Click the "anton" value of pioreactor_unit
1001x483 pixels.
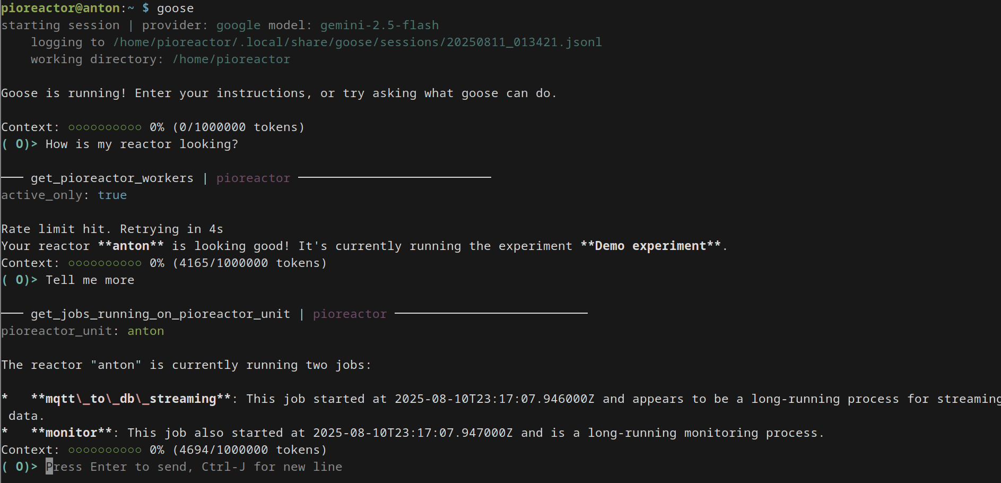(x=145, y=331)
